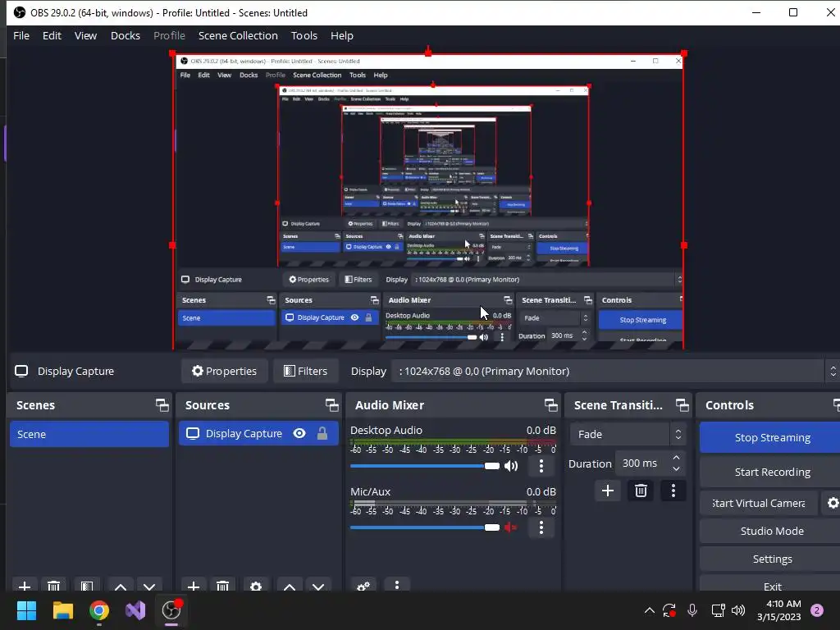Screen dimensions: 840x630
Task: Open Google Chrome from taskbar
Action: [99, 610]
